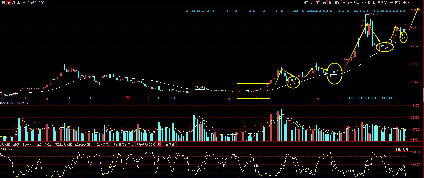424x178 pixels.
Task: Click the 窗 window button
Action: click(379, 3)
